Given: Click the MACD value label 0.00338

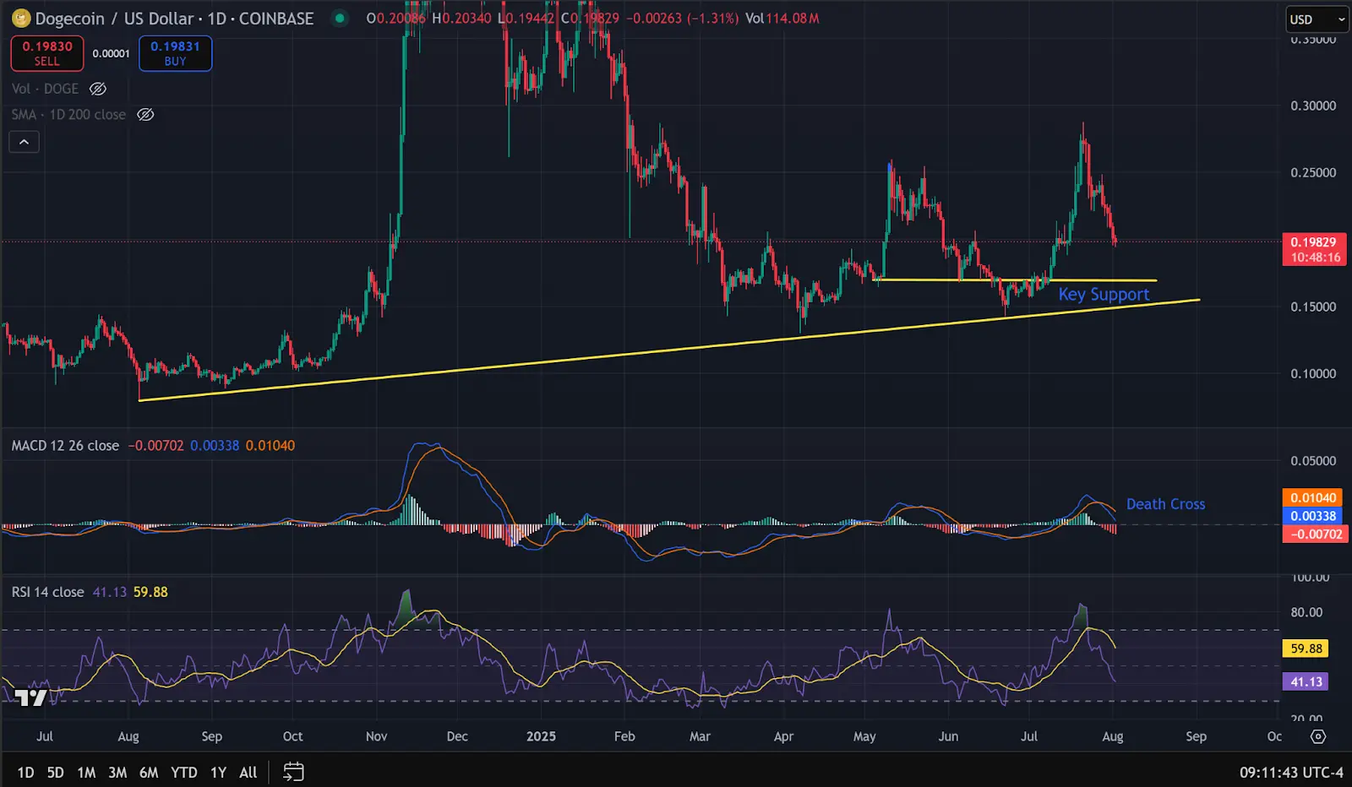Looking at the screenshot, I should click(x=1313, y=516).
